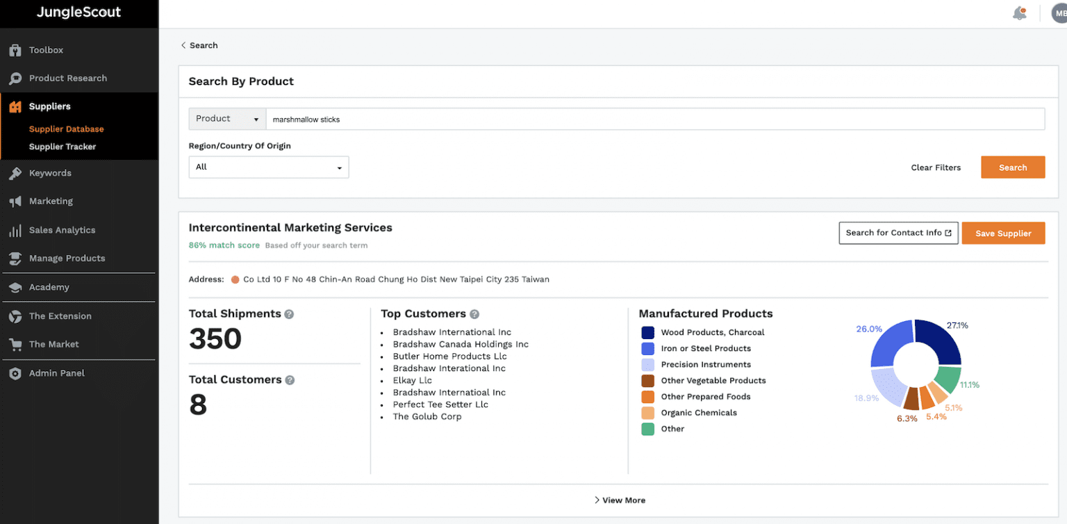Click the Wood Products, Charcoal legend swatch
The height and width of the screenshot is (524, 1067).
click(x=648, y=332)
